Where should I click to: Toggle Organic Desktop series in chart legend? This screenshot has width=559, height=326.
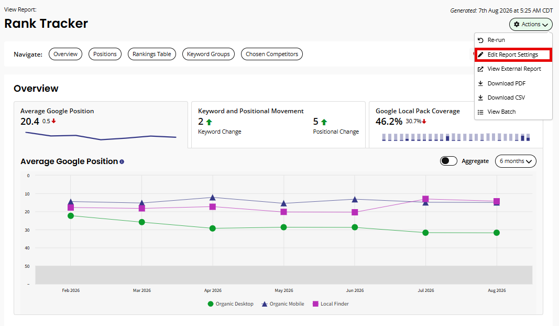pos(231,304)
